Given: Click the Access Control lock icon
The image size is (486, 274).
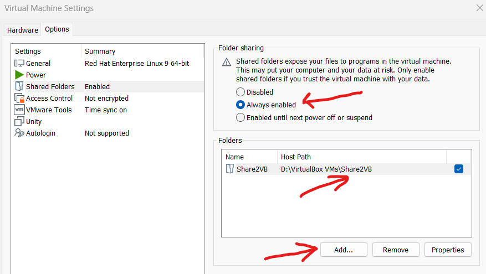Looking at the screenshot, I should coord(19,99).
